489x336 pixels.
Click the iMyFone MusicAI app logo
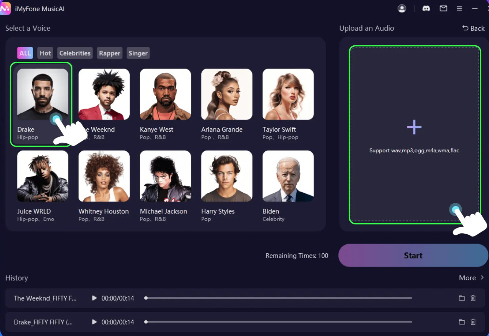[5, 9]
